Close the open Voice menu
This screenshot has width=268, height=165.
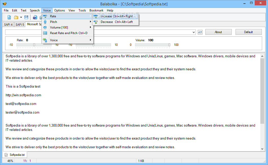tap(47, 10)
